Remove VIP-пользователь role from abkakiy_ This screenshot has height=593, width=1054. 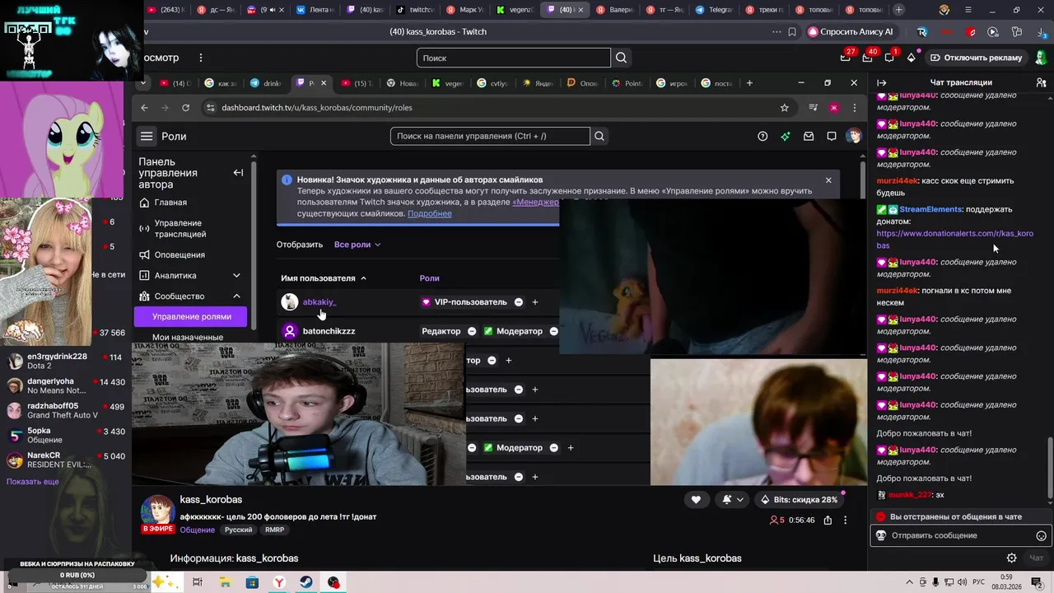click(x=519, y=302)
